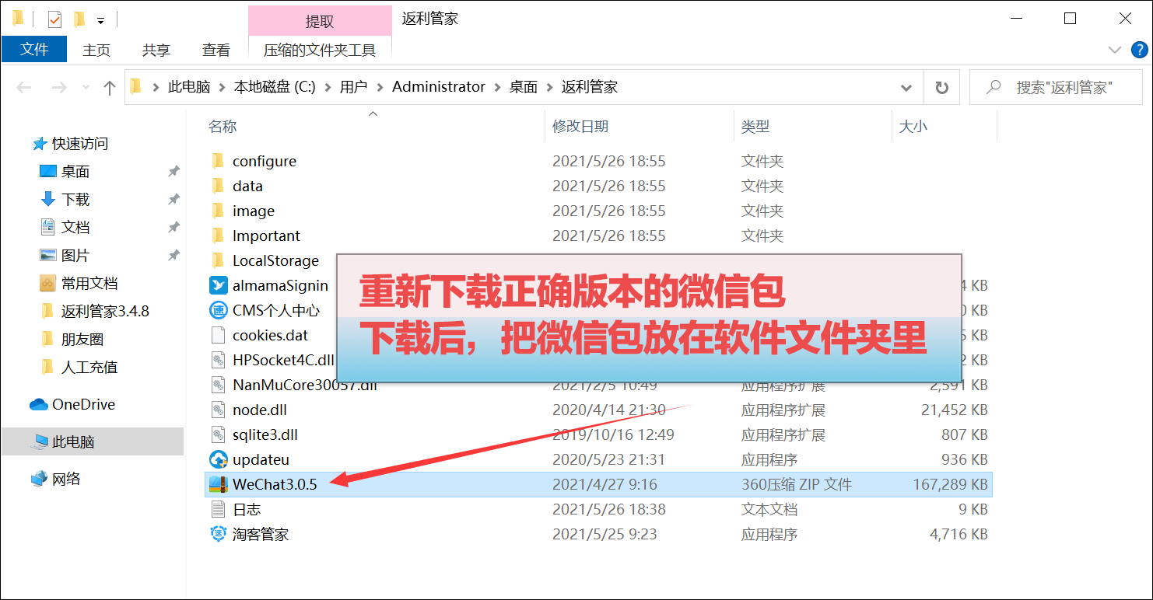Click the "167,289 KB" size cell
Screen dimensions: 1153x600
[950, 484]
